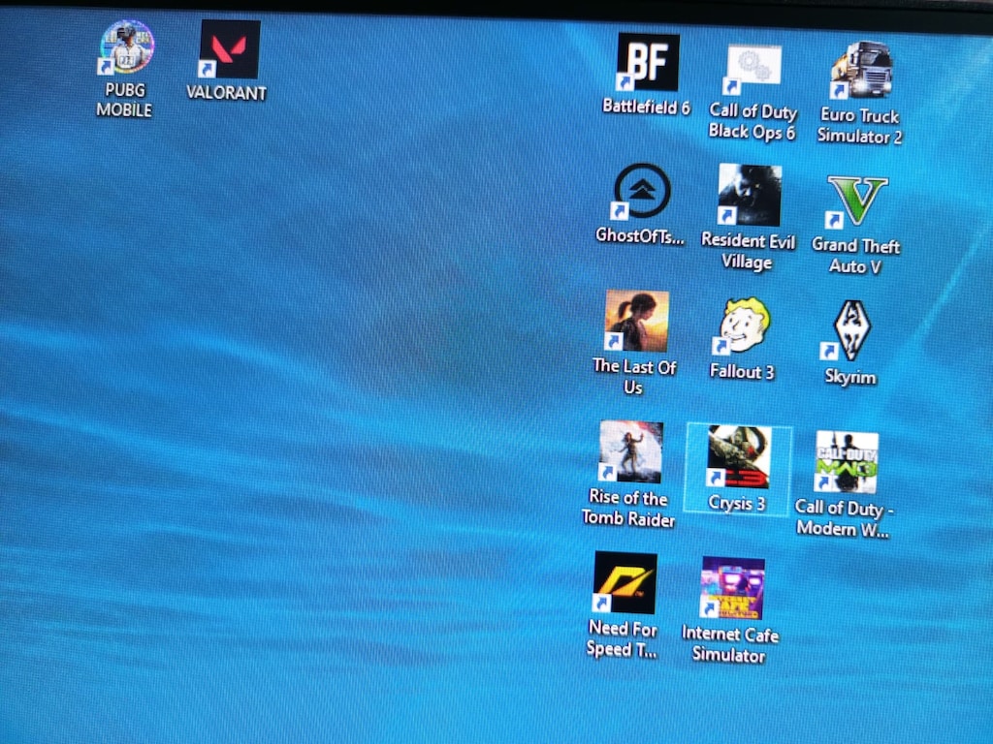Viewport: 993px width, 744px height.
Task: Select the Battlefield 6 icon
Action: [x=648, y=62]
